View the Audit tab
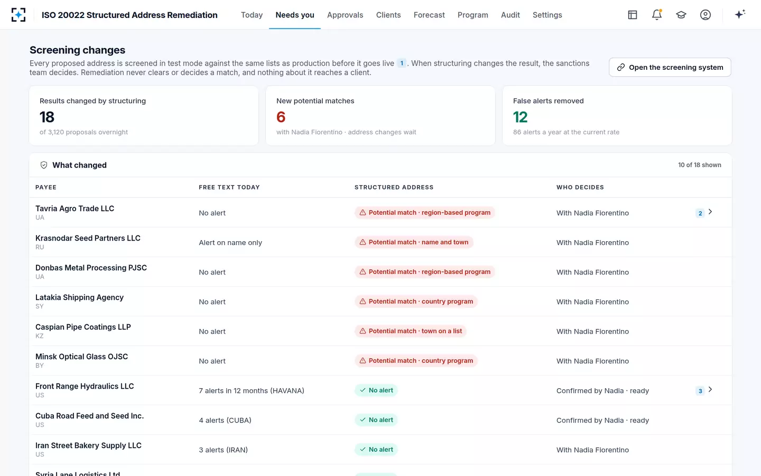 point(511,15)
